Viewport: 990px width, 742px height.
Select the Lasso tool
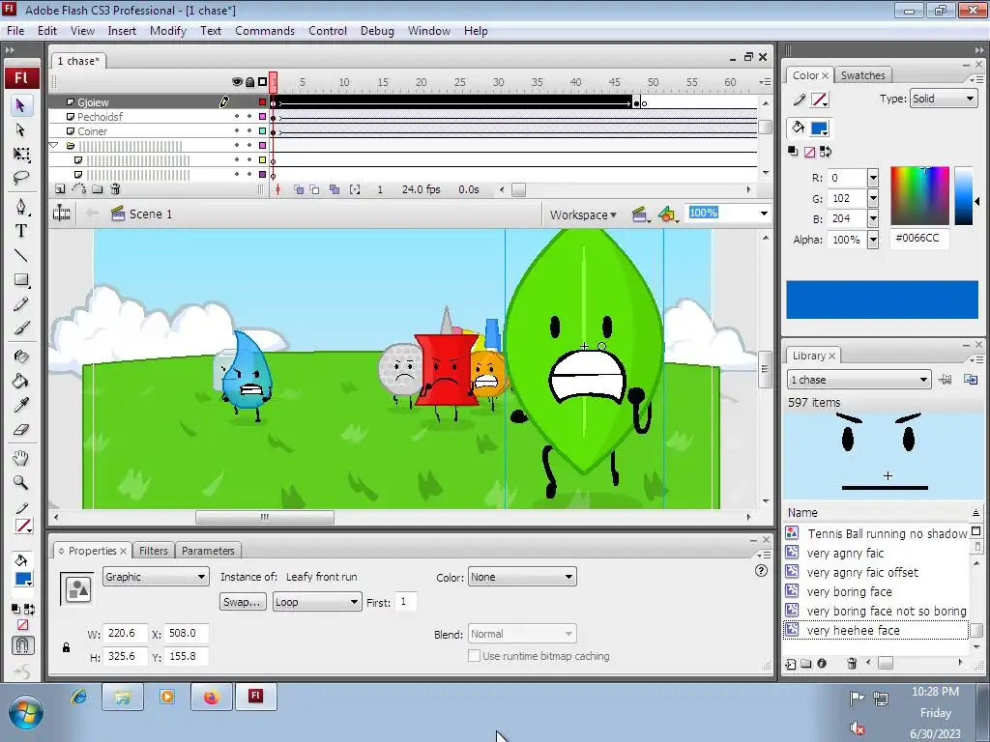point(21,178)
